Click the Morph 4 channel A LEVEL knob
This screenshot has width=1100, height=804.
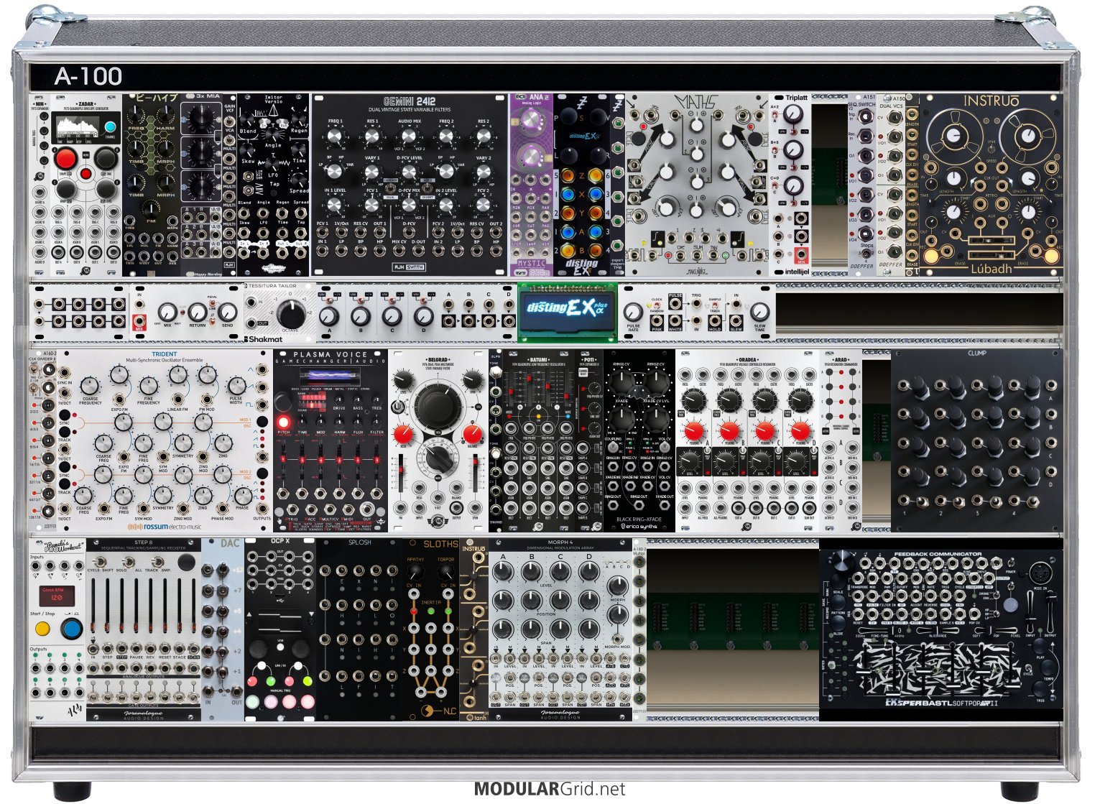point(502,572)
